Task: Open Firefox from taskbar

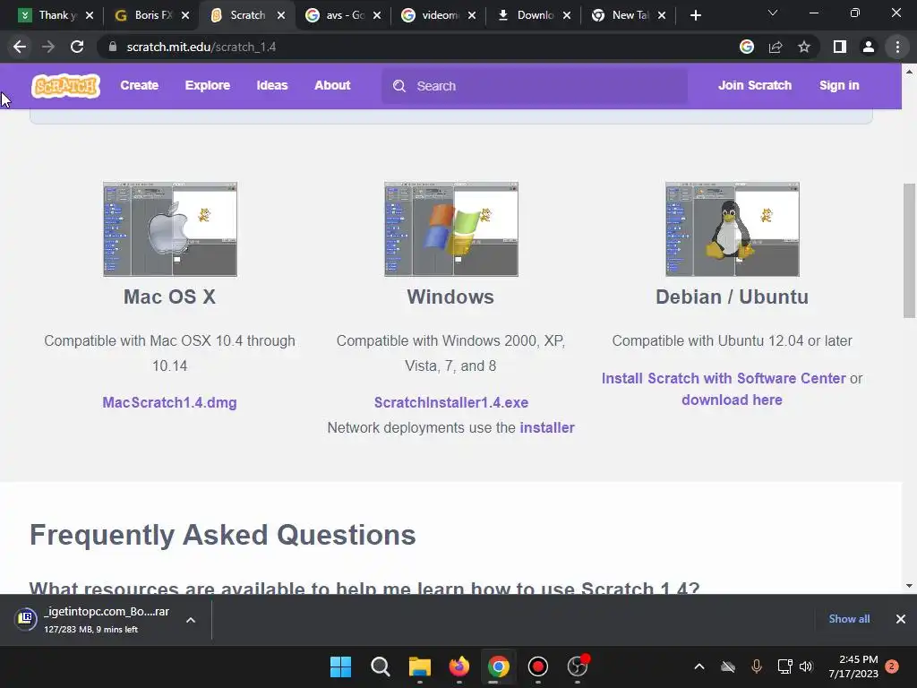Action: tap(459, 666)
